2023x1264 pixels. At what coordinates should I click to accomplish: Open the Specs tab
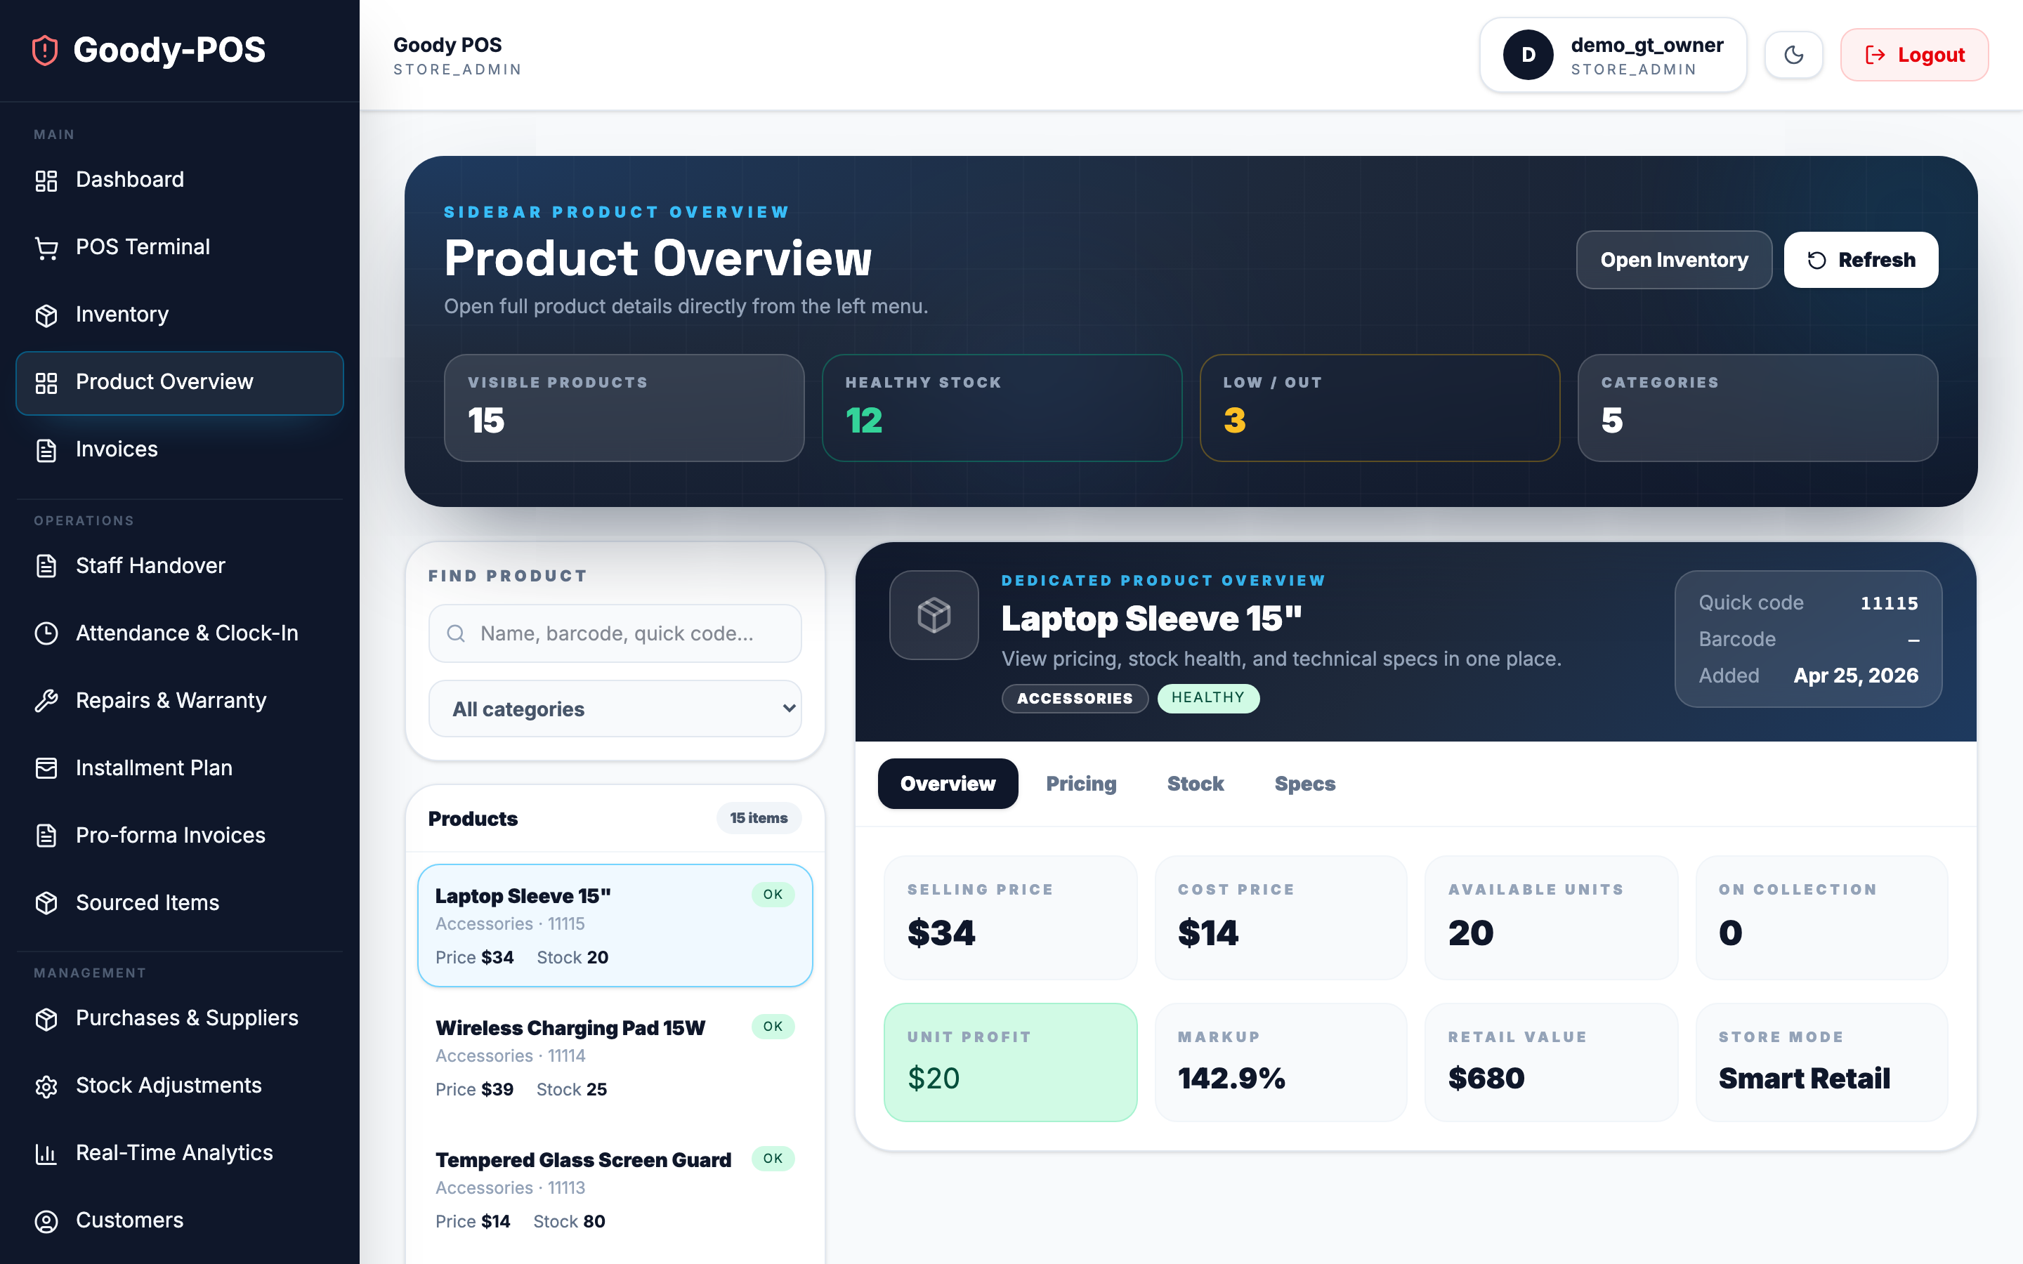point(1304,783)
